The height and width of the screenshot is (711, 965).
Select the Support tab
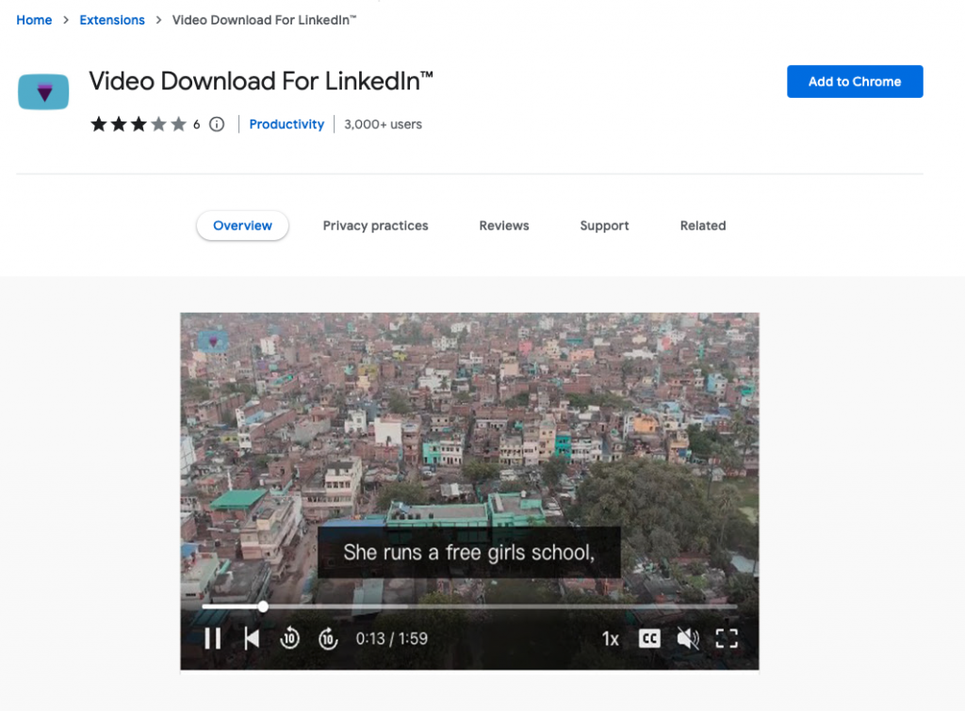coord(604,225)
